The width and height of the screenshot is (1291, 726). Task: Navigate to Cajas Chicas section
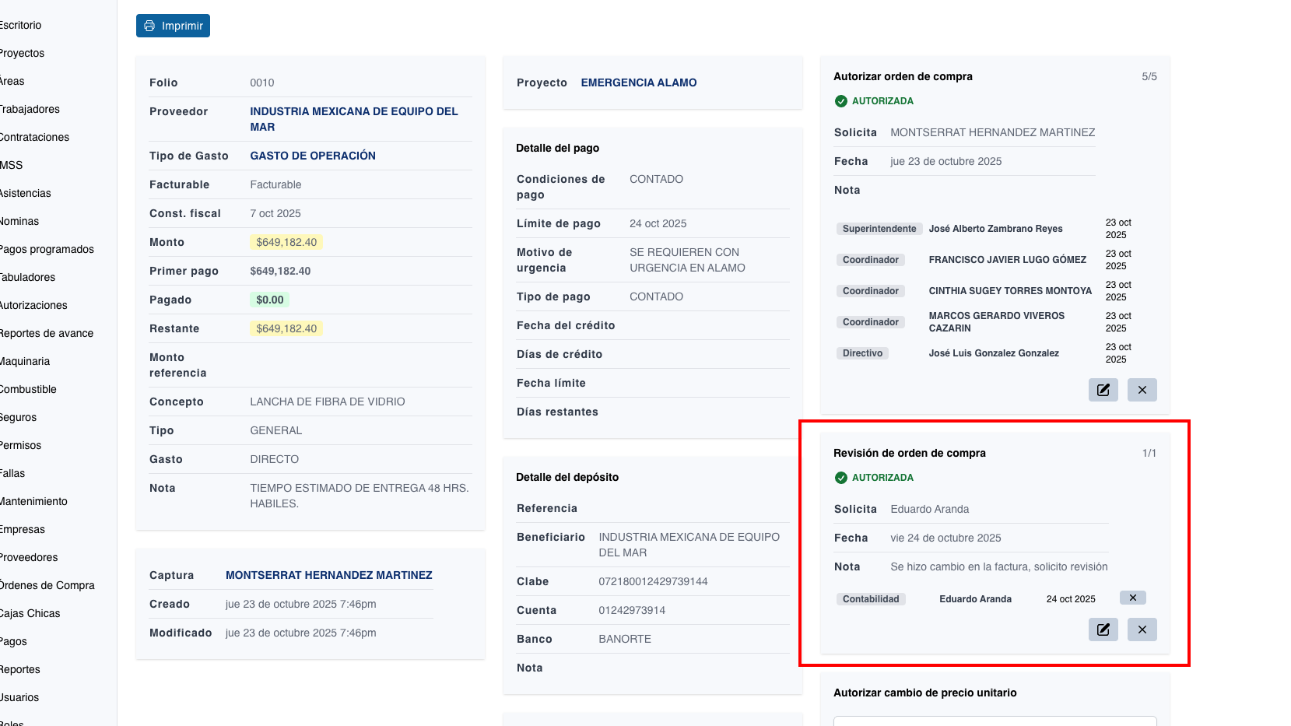click(x=30, y=613)
